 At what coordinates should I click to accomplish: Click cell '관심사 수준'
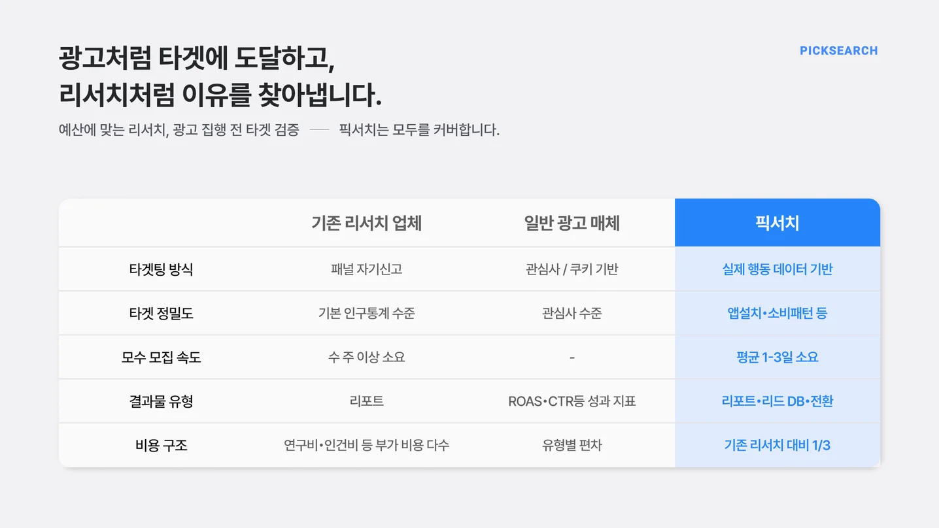coord(572,314)
